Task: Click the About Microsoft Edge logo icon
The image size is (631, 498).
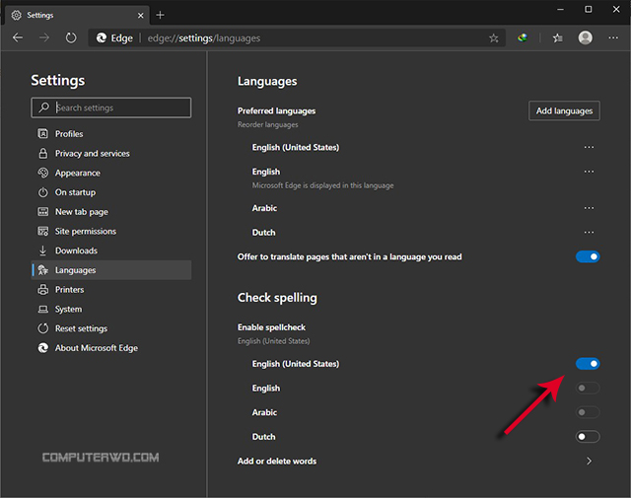Action: tap(43, 348)
